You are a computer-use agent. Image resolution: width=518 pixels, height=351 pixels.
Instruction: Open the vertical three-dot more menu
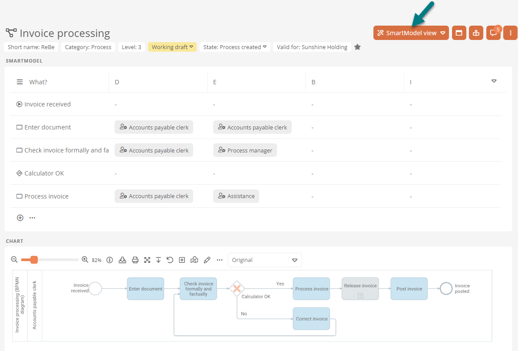pos(510,33)
